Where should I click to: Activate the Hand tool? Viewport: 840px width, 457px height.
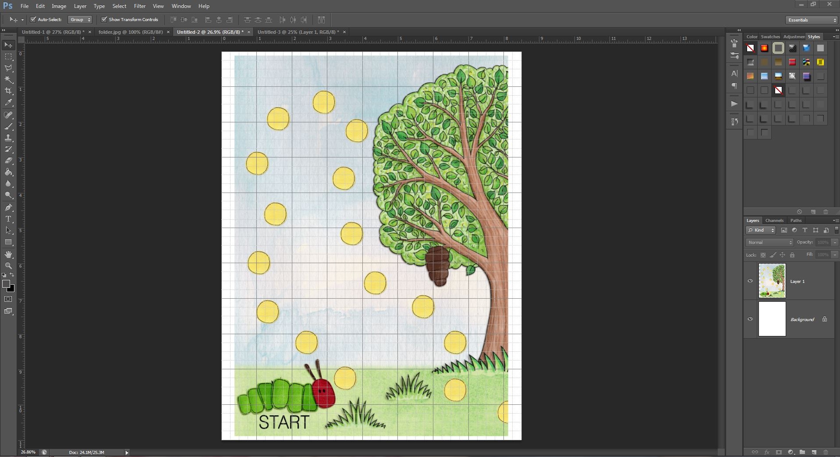pyautogui.click(x=8, y=254)
